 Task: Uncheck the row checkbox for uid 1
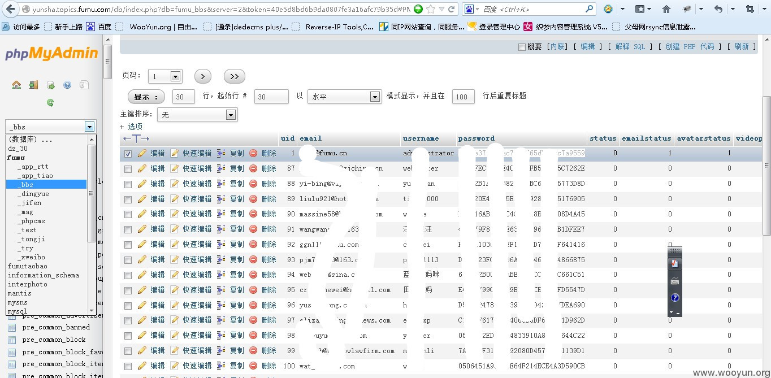(x=128, y=154)
